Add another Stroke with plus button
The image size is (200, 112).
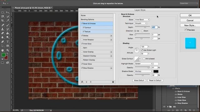pyautogui.click(x=111, y=36)
